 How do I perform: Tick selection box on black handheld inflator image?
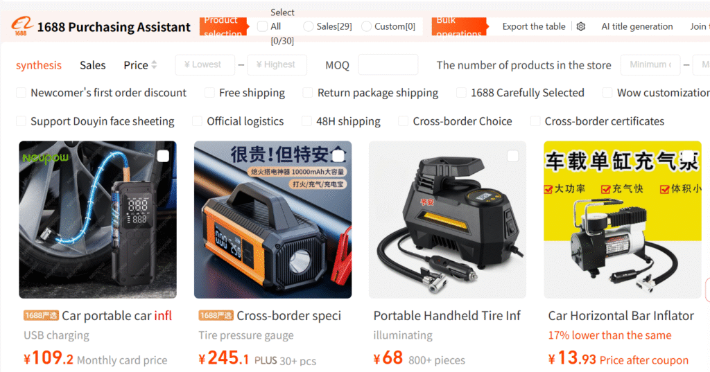tap(512, 156)
